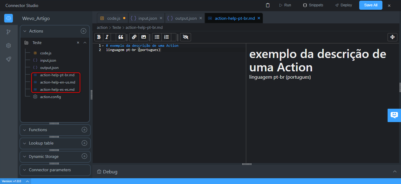Toggle bold formatting in markdown editor
Viewport: 401px width, 184px height.
[99, 37]
